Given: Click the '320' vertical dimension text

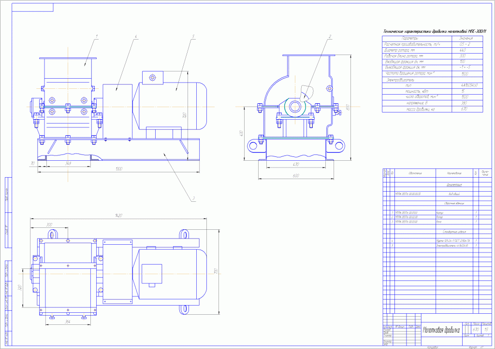Looking at the screenshot, I should click(x=19, y=288).
